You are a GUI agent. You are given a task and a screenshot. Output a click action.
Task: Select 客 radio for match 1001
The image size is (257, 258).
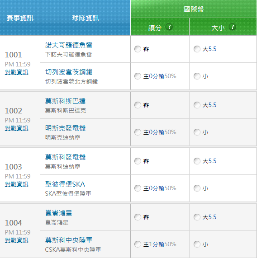tap(138, 49)
